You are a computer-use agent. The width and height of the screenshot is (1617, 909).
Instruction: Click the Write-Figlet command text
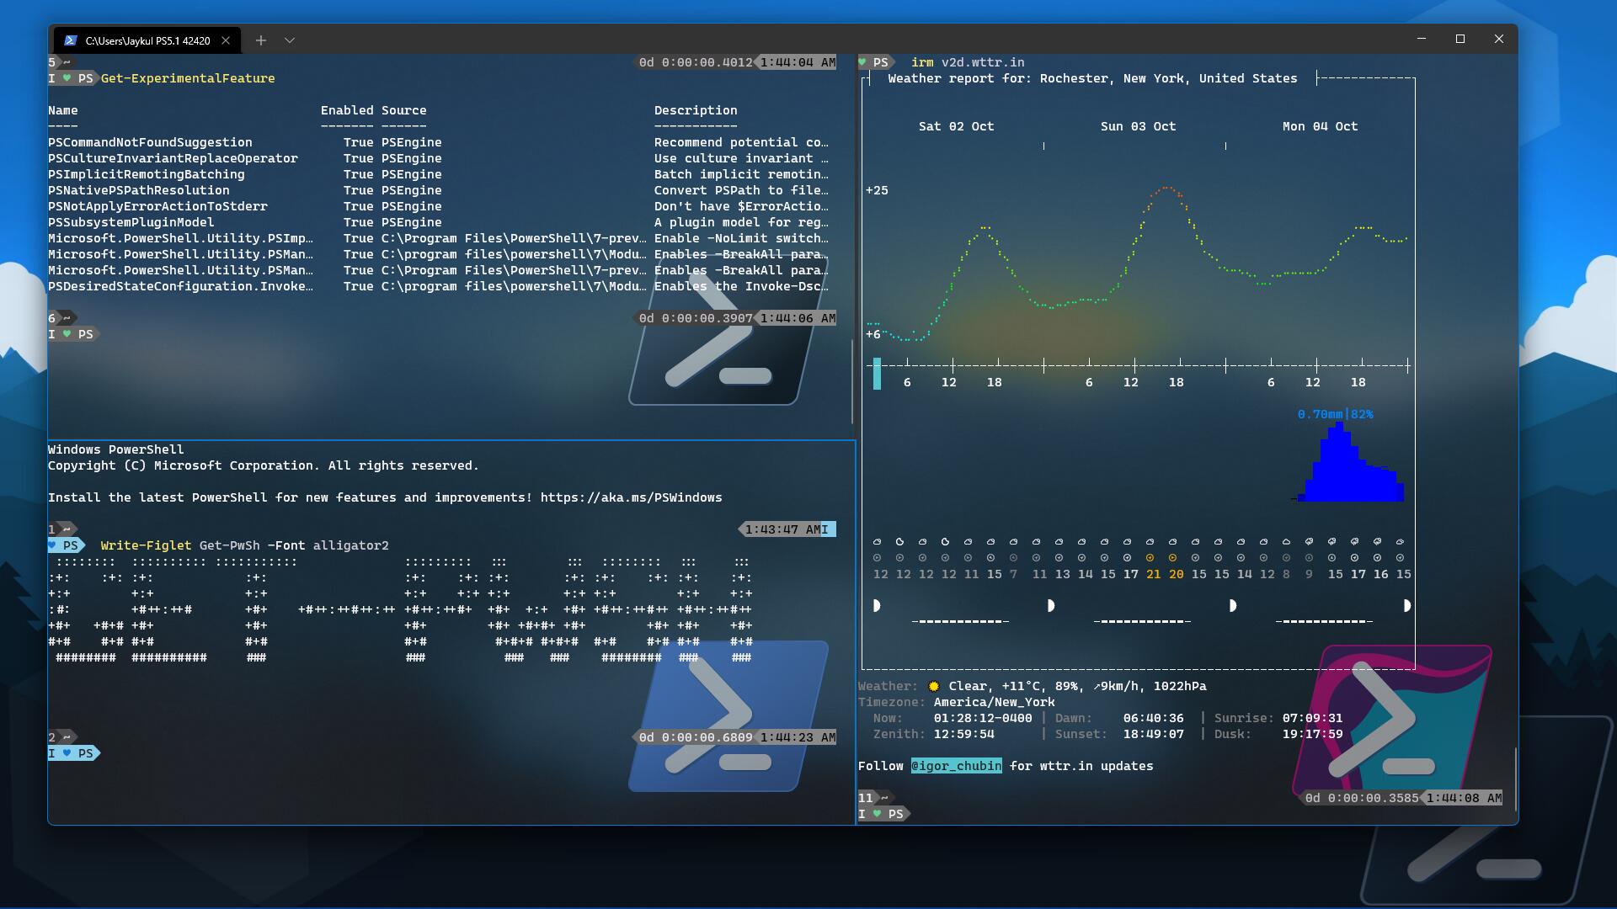[x=146, y=545]
